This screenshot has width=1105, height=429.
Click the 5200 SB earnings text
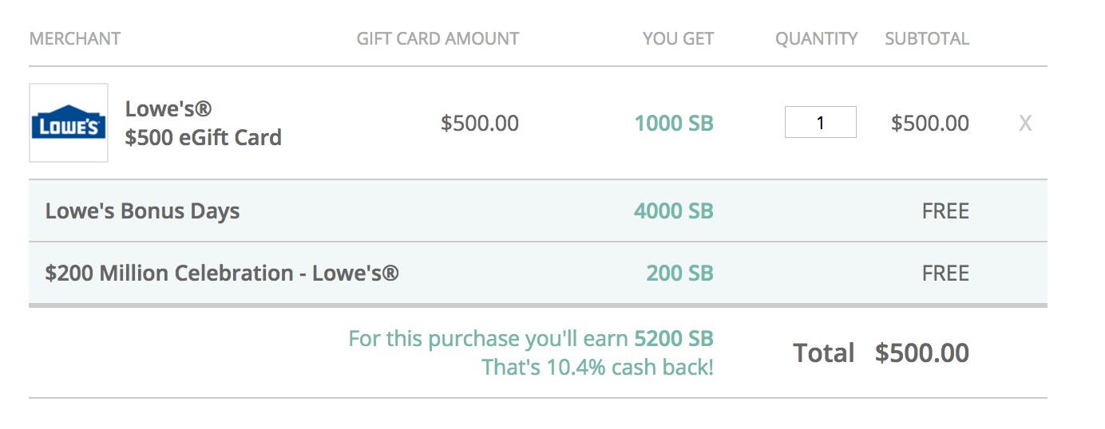(x=674, y=339)
